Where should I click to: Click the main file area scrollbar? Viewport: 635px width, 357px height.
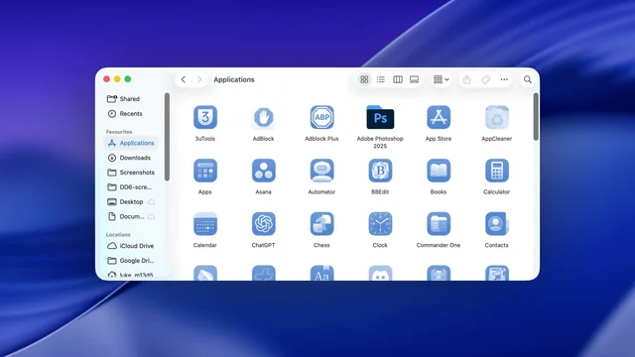tap(536, 117)
